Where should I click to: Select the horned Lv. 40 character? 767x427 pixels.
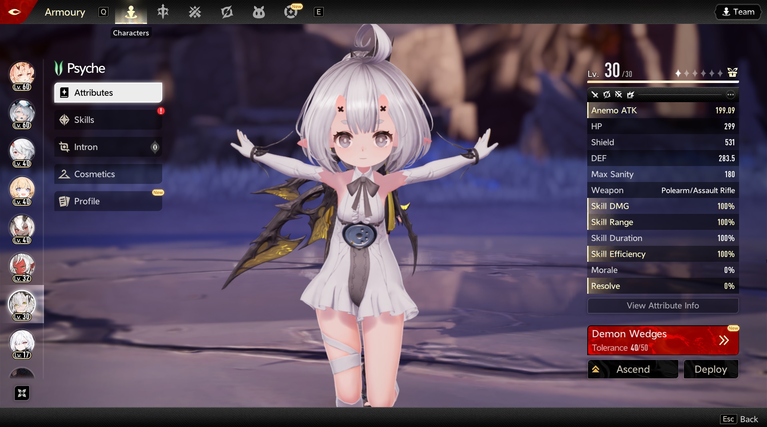(22, 229)
